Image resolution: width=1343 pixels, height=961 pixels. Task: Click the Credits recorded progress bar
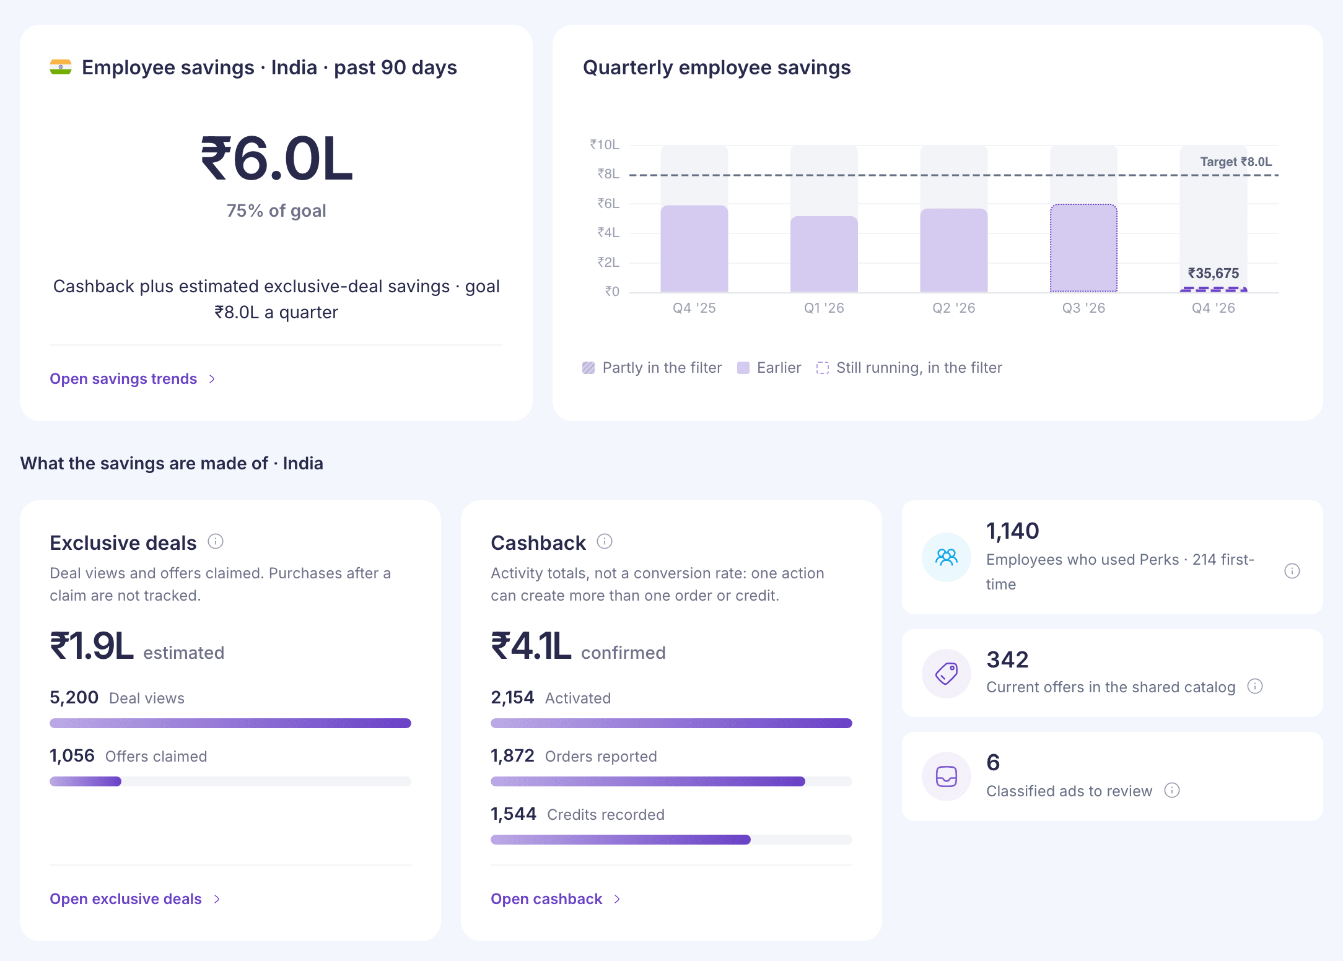click(671, 840)
